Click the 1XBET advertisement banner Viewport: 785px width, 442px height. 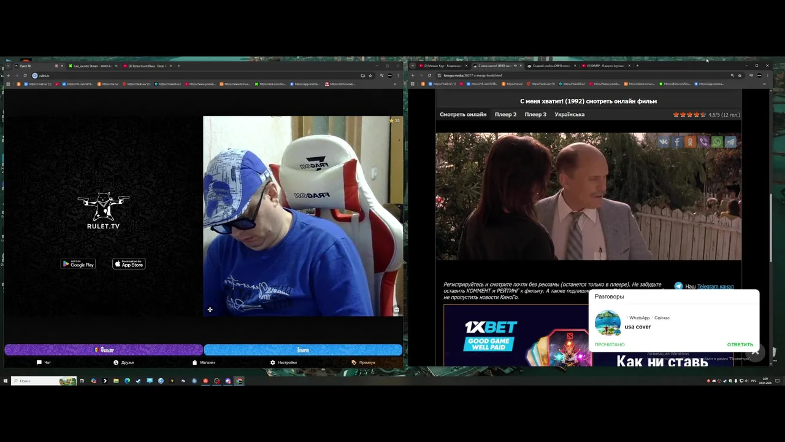coord(516,336)
